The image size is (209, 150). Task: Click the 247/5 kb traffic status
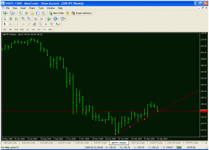click(191, 147)
